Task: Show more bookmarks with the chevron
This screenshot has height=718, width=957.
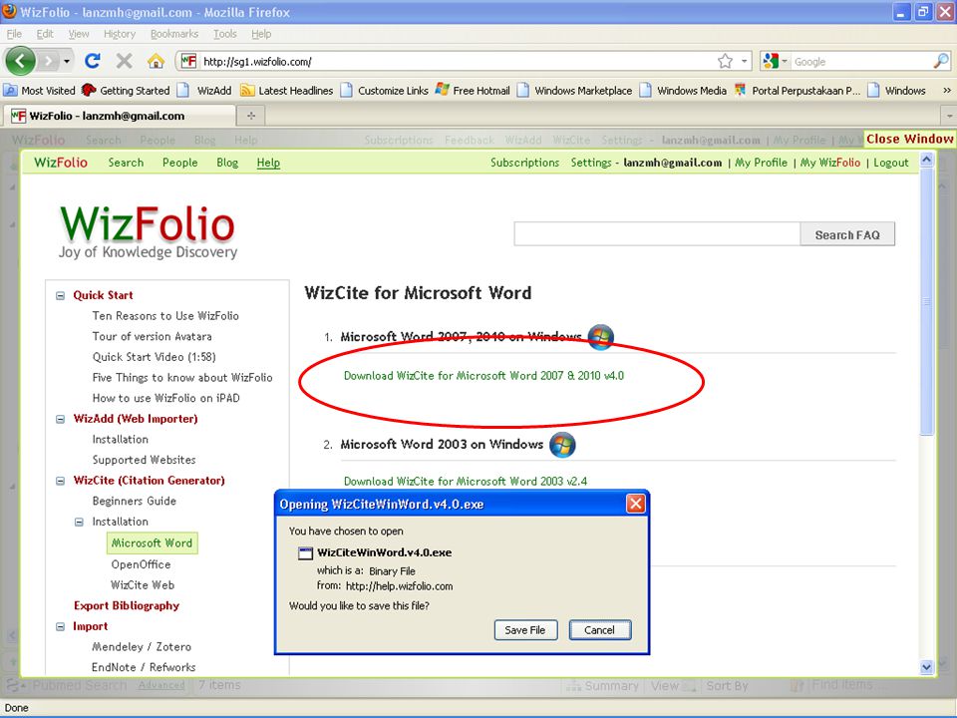Action: tap(947, 91)
